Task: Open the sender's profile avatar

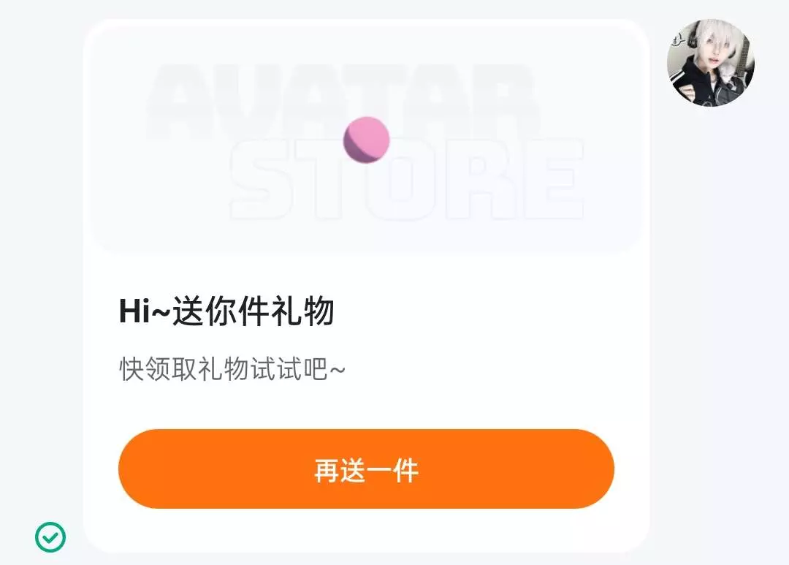Action: 710,63
